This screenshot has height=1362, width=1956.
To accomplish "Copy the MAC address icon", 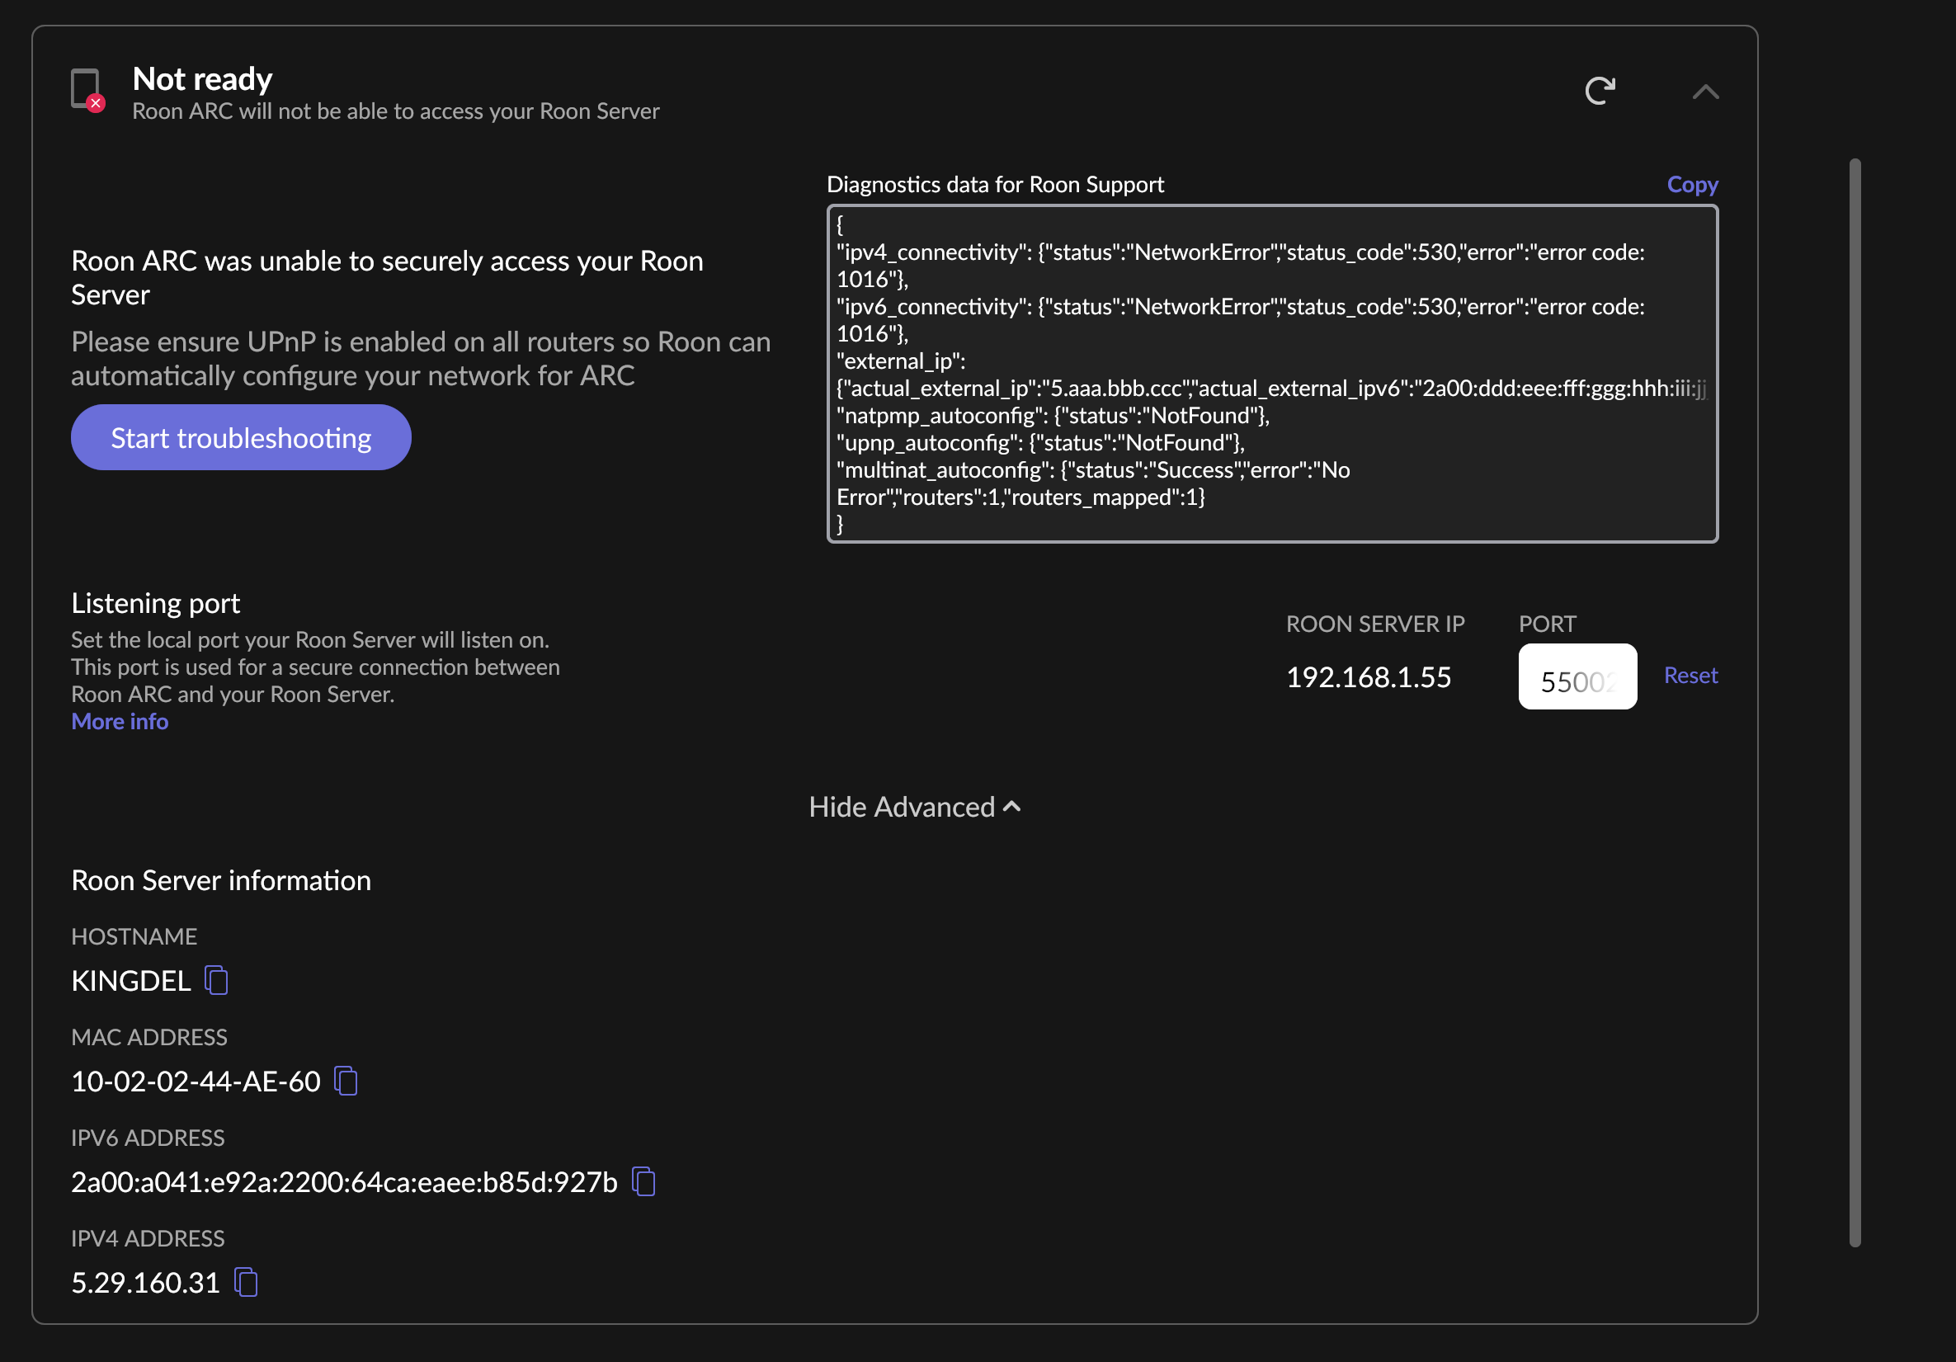I will click(x=346, y=1081).
